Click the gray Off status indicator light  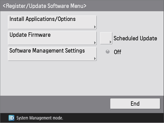pos(108,52)
